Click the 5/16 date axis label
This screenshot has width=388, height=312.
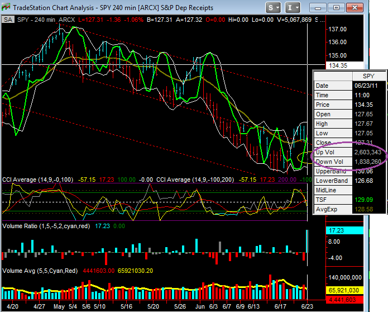click(126, 306)
